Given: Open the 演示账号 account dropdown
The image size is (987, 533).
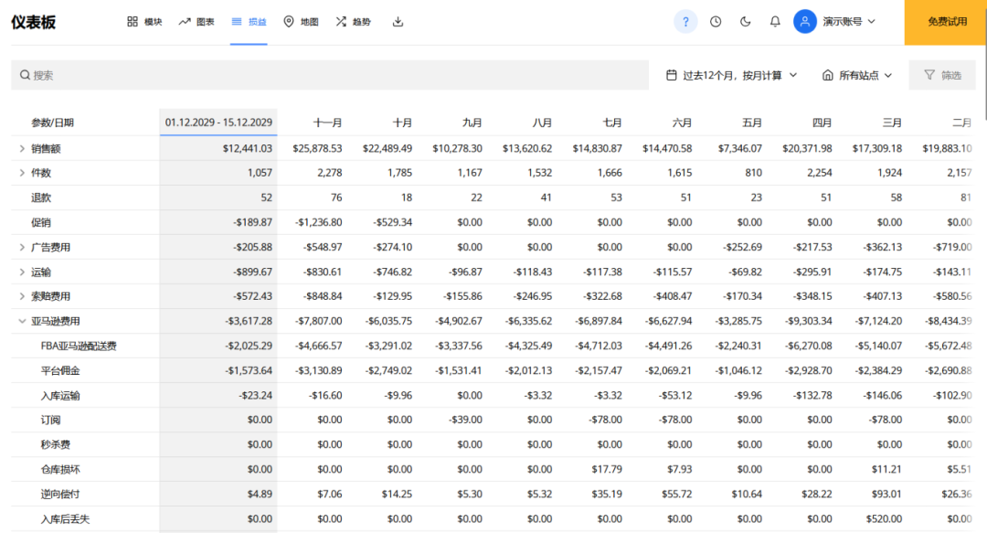Looking at the screenshot, I should pos(851,21).
